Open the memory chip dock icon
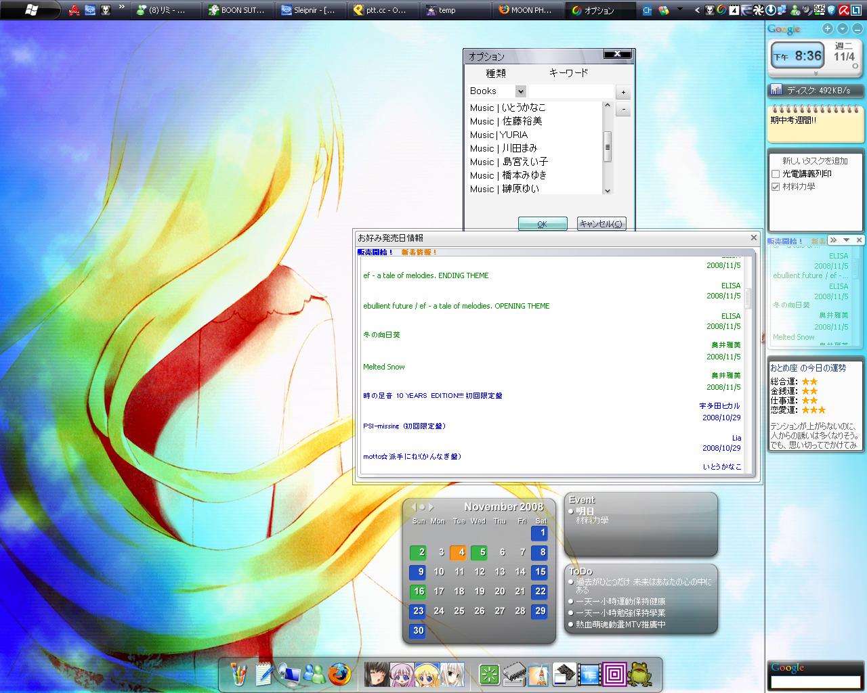This screenshot has width=867, height=693. (x=514, y=674)
